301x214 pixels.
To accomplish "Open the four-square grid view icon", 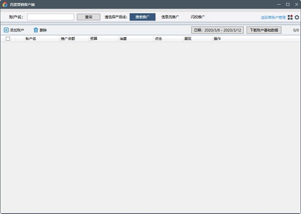I will (290, 17).
